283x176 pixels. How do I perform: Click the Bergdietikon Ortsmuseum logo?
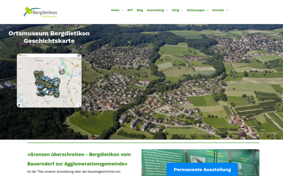(x=40, y=12)
